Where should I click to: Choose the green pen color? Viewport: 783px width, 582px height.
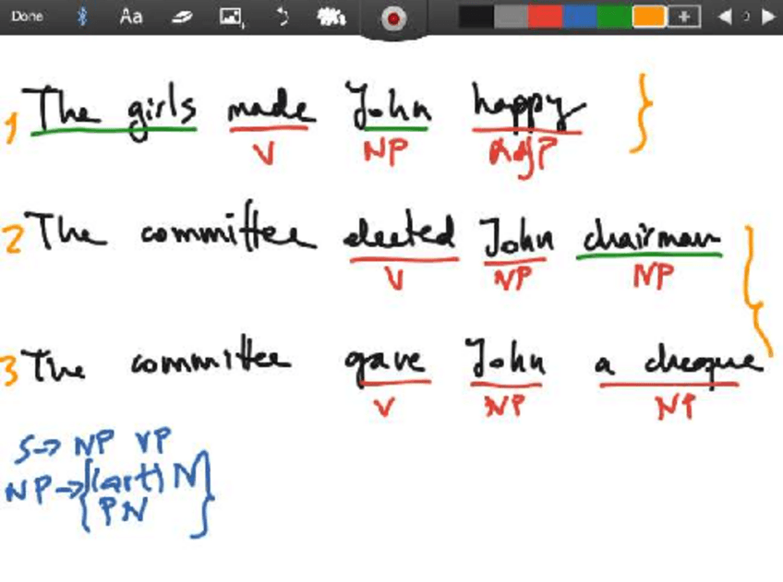(x=614, y=17)
